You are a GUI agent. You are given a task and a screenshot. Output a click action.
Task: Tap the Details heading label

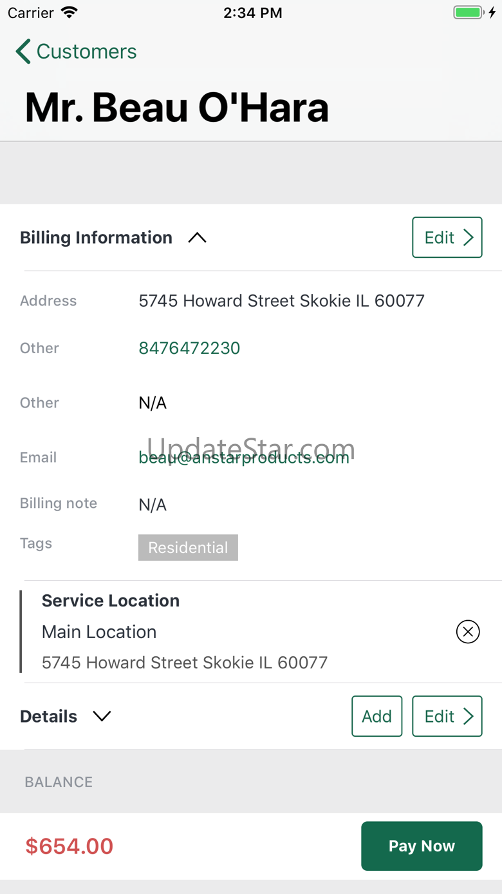[x=48, y=716]
